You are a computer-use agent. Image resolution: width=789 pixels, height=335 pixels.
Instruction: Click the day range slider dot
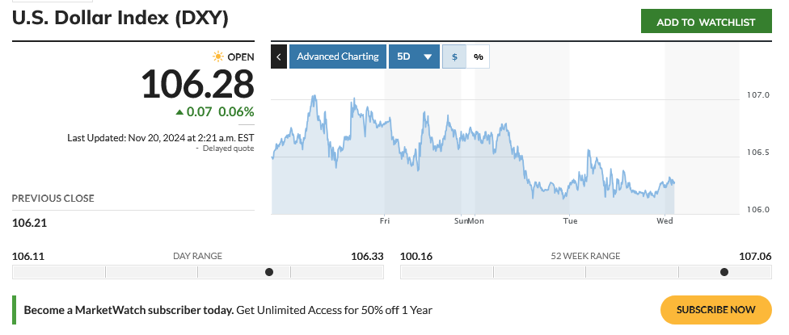point(269,272)
